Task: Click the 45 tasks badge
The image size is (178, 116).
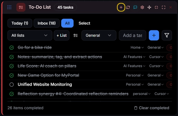Action: pos(65,7)
